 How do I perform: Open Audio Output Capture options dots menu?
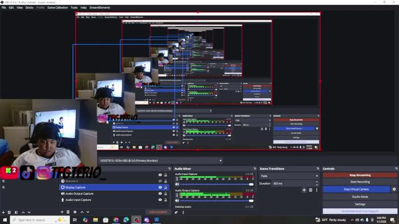click(177, 195)
